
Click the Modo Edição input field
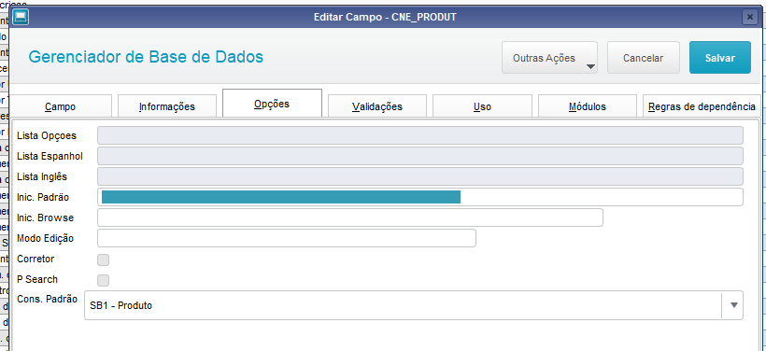(x=287, y=238)
